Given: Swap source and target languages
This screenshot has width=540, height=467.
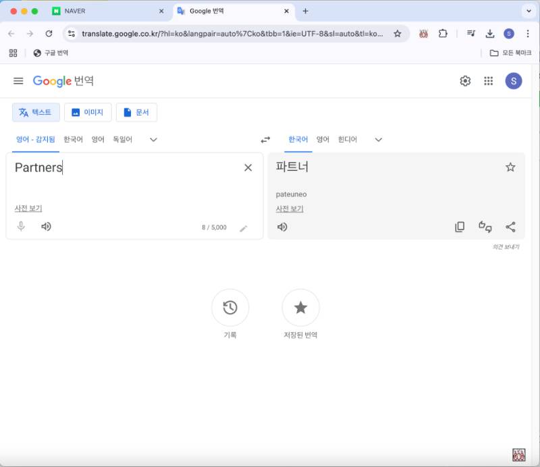Looking at the screenshot, I should coord(265,140).
